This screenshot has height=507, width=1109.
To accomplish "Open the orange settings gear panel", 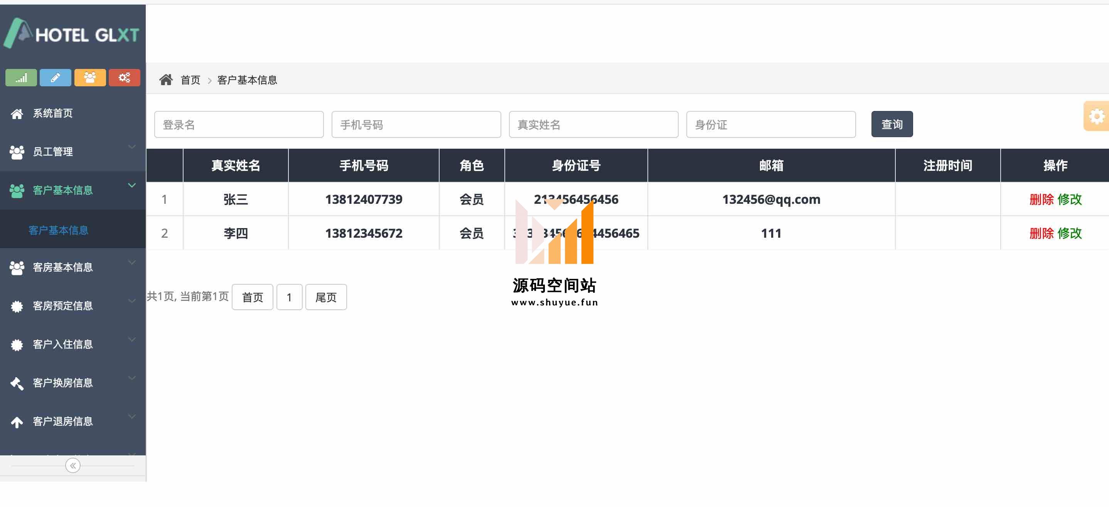I will (1096, 116).
